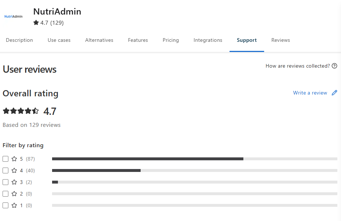Open the Reviews tab
341x221 pixels.
coord(281,40)
